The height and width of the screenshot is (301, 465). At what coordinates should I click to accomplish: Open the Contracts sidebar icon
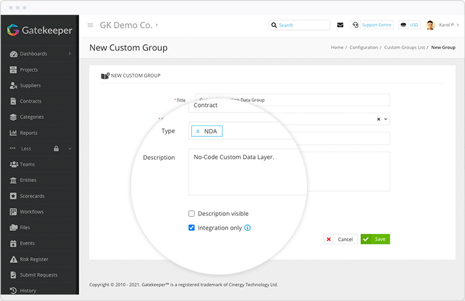(13, 101)
